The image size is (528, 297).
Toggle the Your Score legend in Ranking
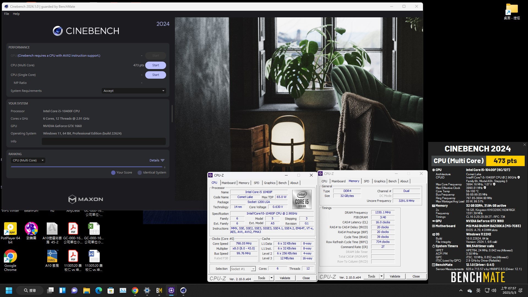(122, 172)
